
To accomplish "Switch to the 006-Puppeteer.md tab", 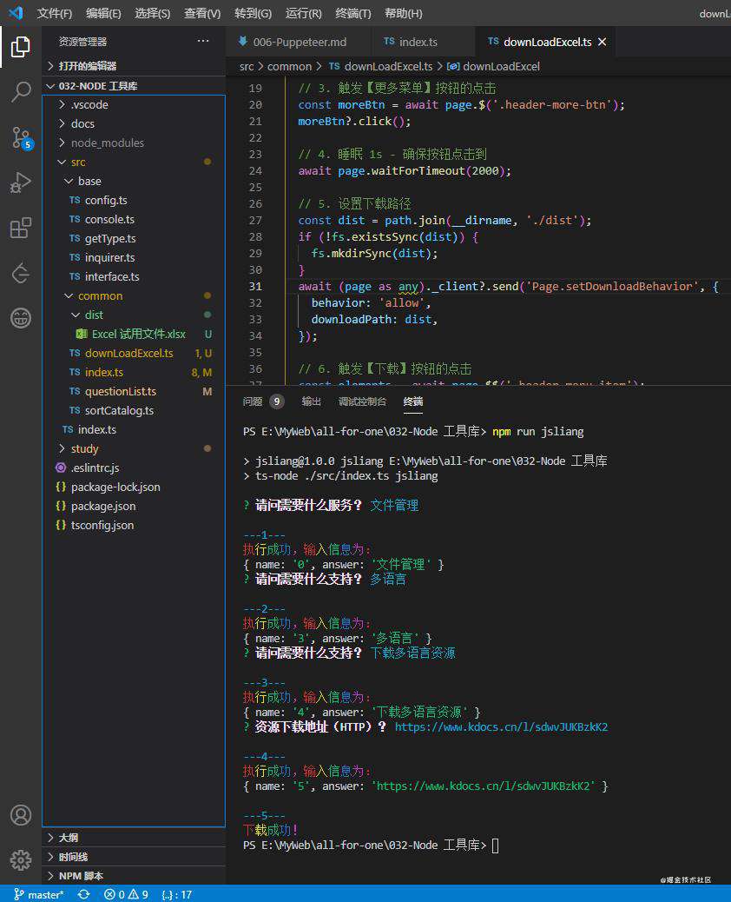I will pos(300,42).
